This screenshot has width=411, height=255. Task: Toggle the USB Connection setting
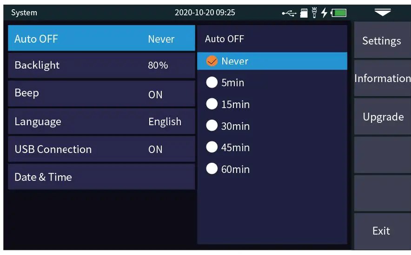[x=101, y=149]
